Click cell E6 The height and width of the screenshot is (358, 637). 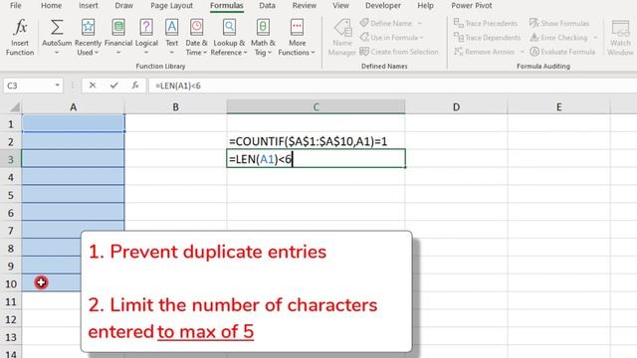(x=559, y=213)
